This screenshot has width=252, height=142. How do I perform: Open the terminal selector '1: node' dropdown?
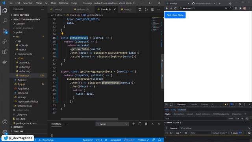click(x=112, y=124)
